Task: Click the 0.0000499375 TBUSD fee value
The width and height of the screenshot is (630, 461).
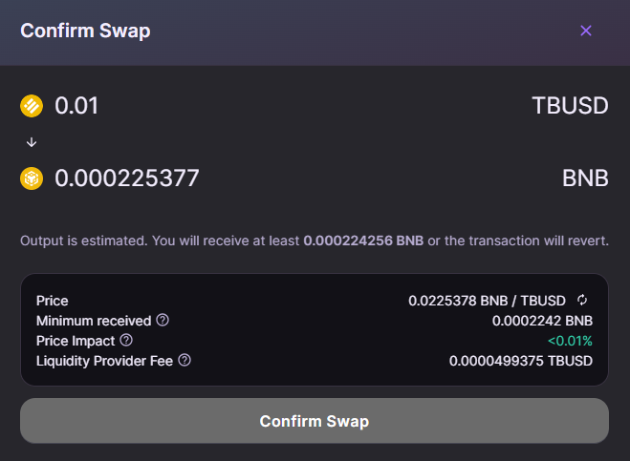Action: click(x=521, y=361)
